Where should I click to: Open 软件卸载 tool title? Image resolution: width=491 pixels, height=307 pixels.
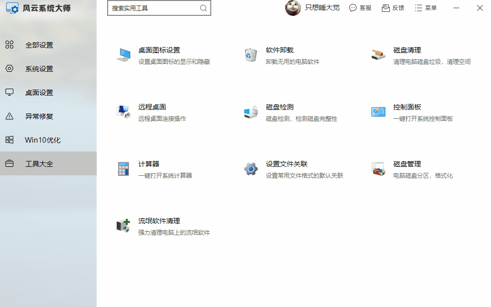click(x=280, y=50)
